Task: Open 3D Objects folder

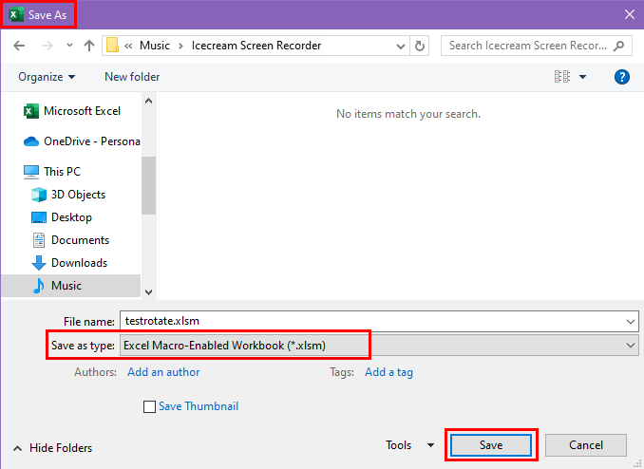Action: 68,195
